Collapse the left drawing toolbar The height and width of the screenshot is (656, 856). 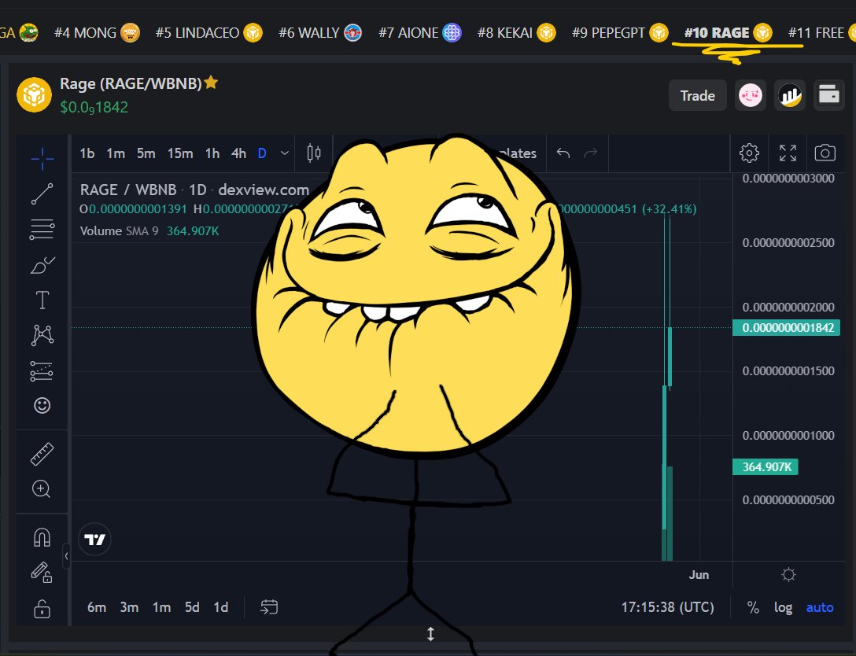[x=67, y=556]
